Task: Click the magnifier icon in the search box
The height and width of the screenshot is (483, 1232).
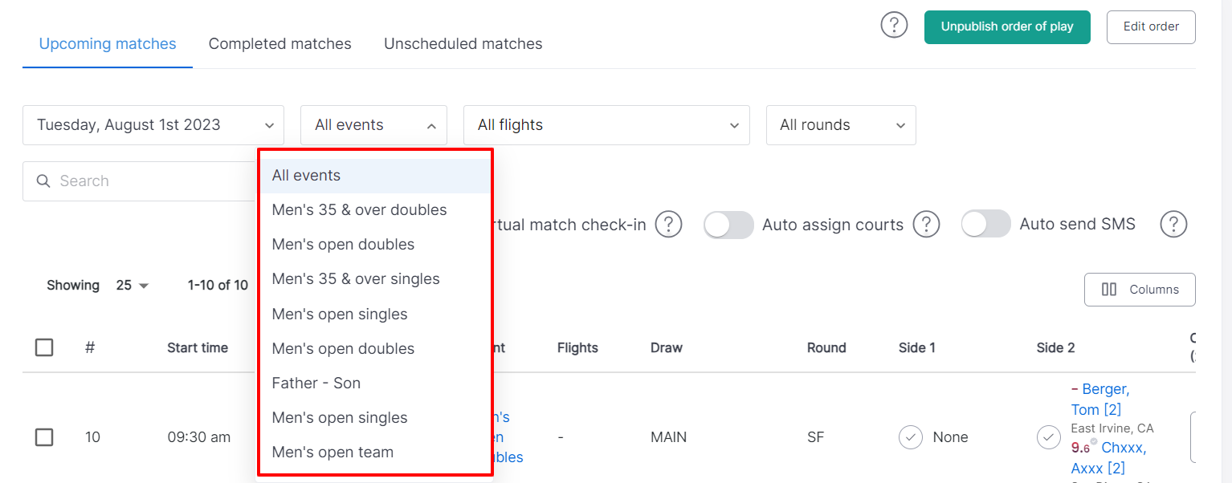Action: pyautogui.click(x=43, y=181)
